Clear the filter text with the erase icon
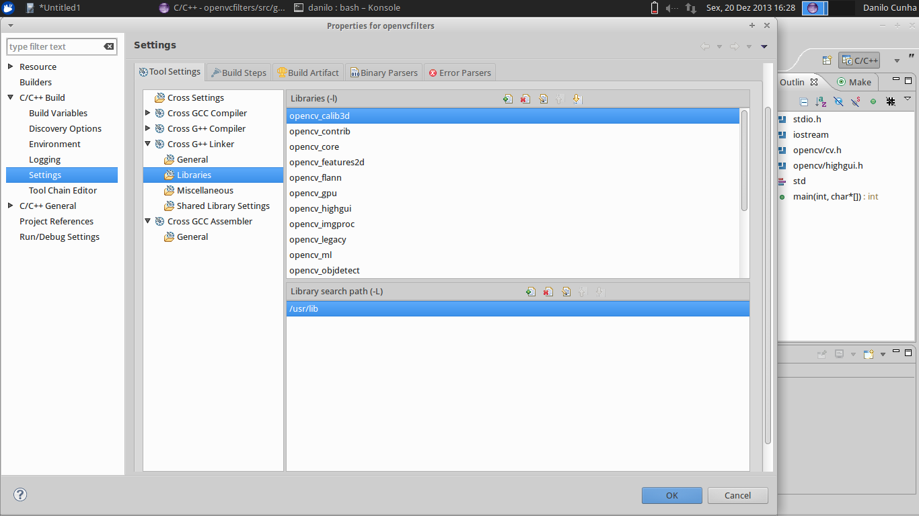The width and height of the screenshot is (919, 516). click(109, 46)
